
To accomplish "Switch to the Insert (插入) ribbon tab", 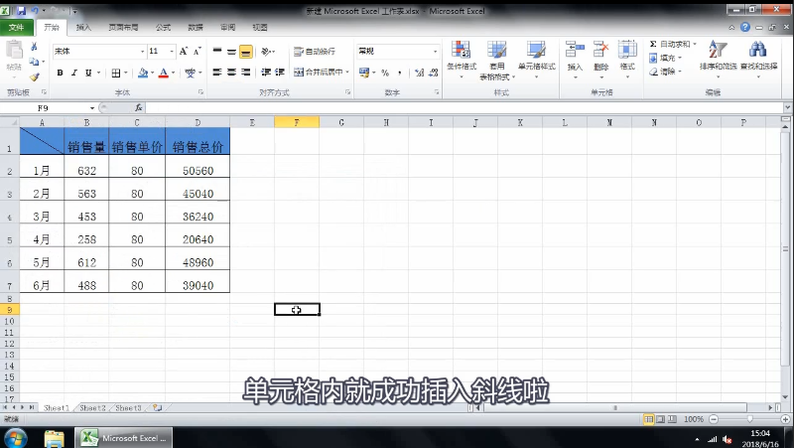I will point(83,28).
